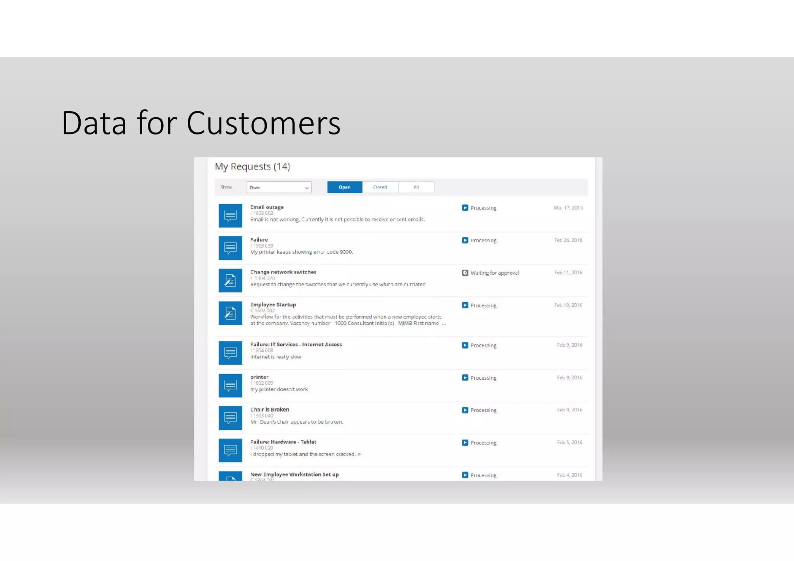
Task: Click 'my printer doesn't work' description
Action: click(279, 389)
